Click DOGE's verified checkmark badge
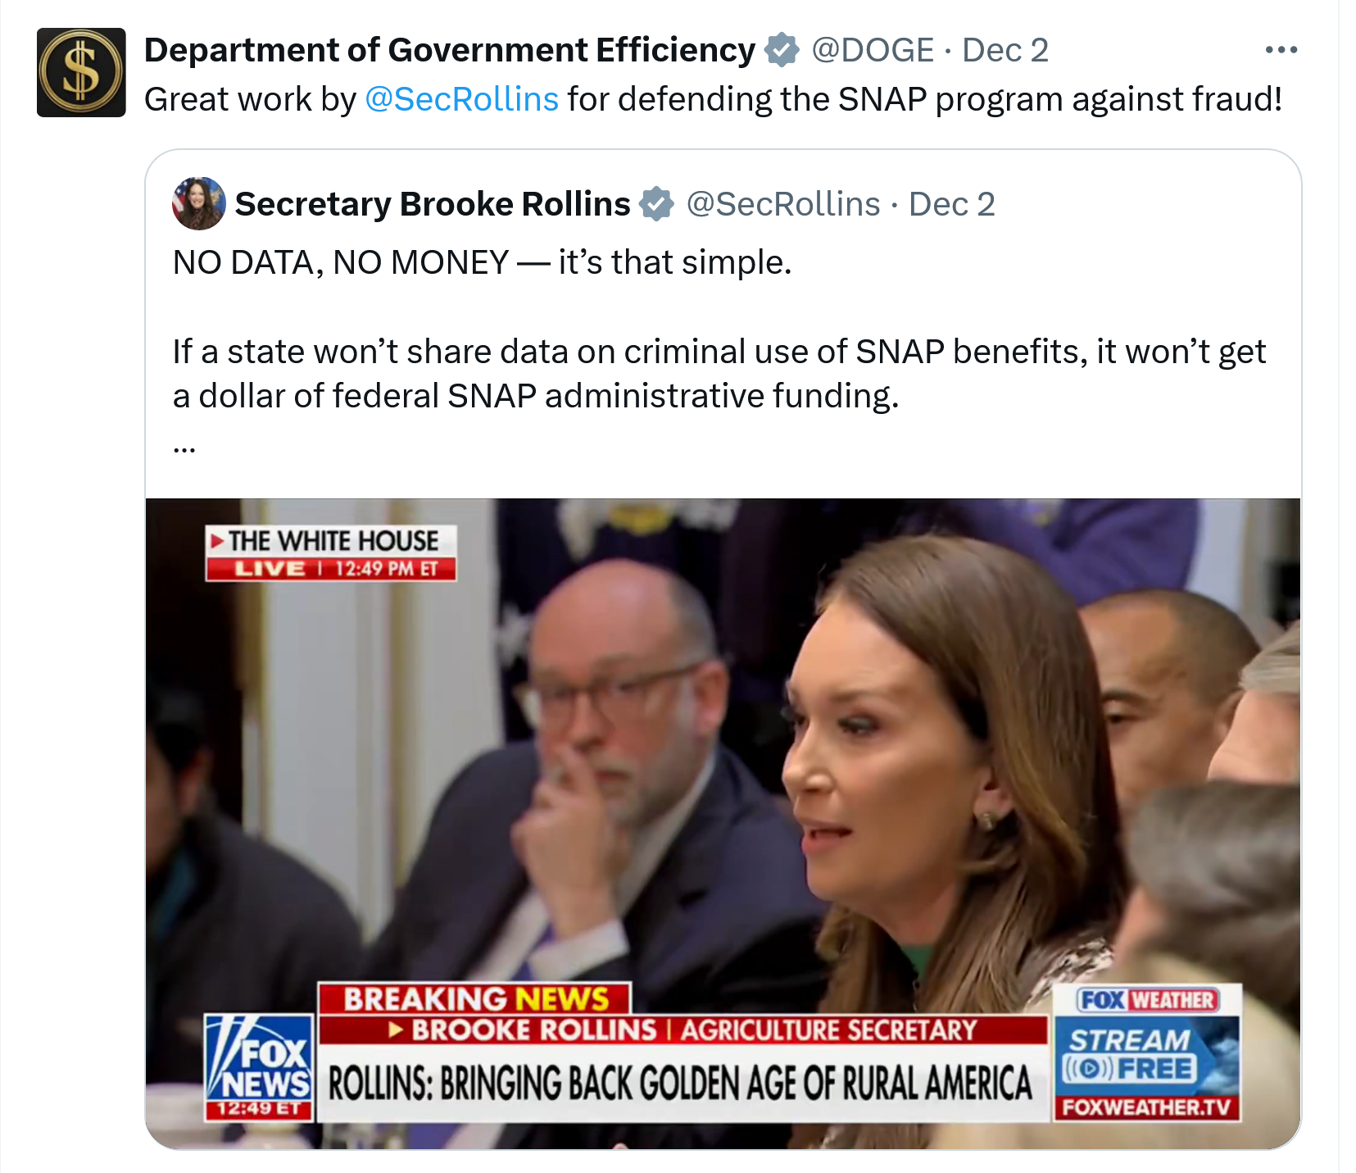 pos(782,50)
